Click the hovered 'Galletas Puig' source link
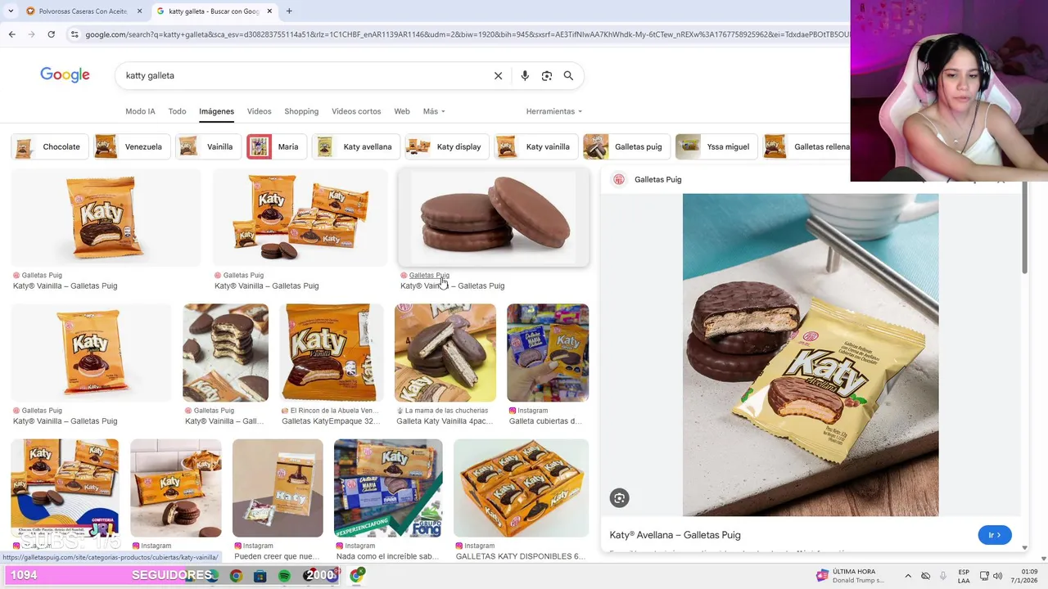This screenshot has width=1048, height=589. pos(429,276)
